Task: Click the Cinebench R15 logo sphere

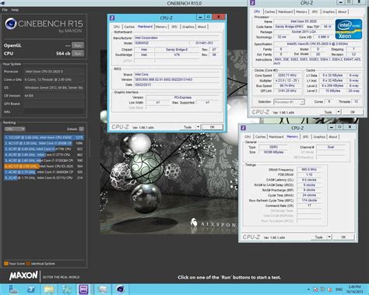Action: [11, 23]
